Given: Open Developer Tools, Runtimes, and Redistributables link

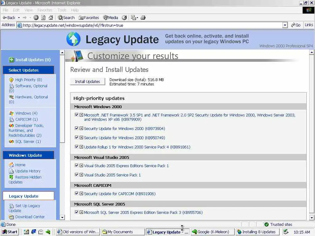Looking at the screenshot, I should click(26, 130).
